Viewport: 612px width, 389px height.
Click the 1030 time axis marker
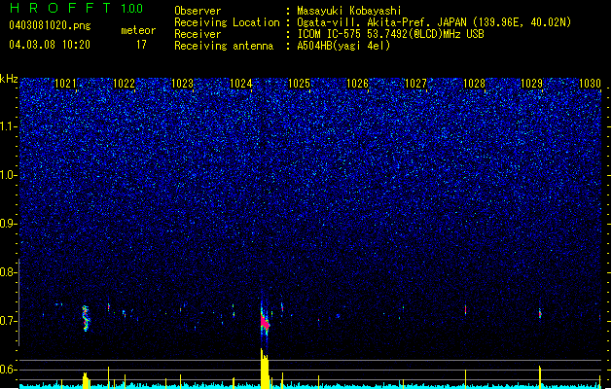[591, 84]
